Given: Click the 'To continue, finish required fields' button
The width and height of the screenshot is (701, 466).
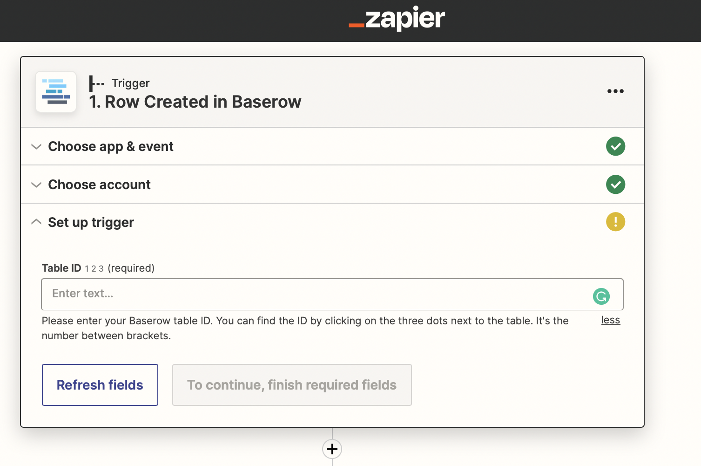Looking at the screenshot, I should 292,385.
